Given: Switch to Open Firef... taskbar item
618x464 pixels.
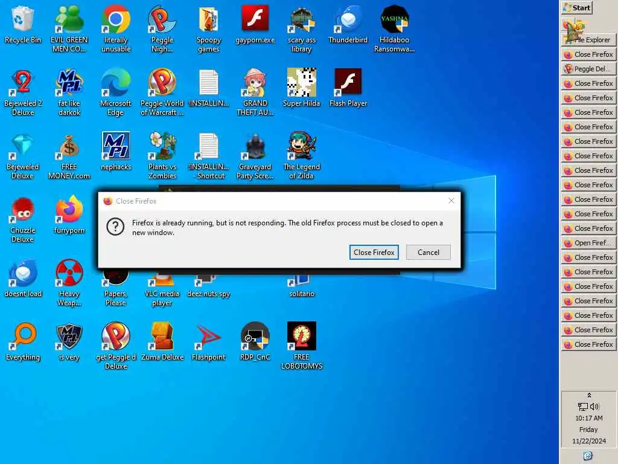Looking at the screenshot, I should 588,243.
